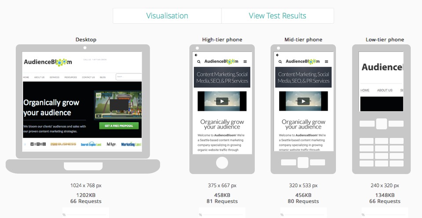This screenshot has width=422, height=218.
Task: Click back arrow in High-tier phone preview
Action: coord(196,55)
